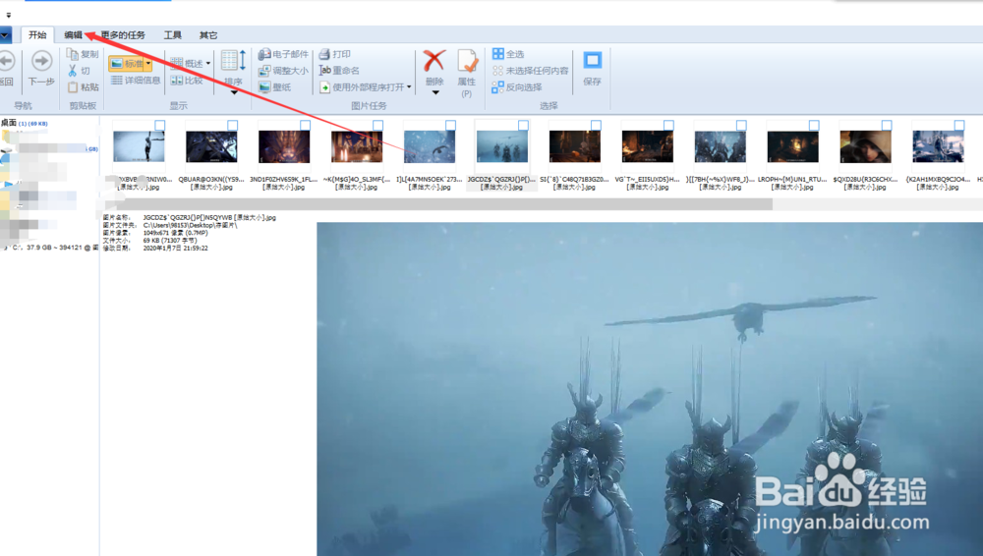Click the 打印 print icon

click(x=324, y=54)
